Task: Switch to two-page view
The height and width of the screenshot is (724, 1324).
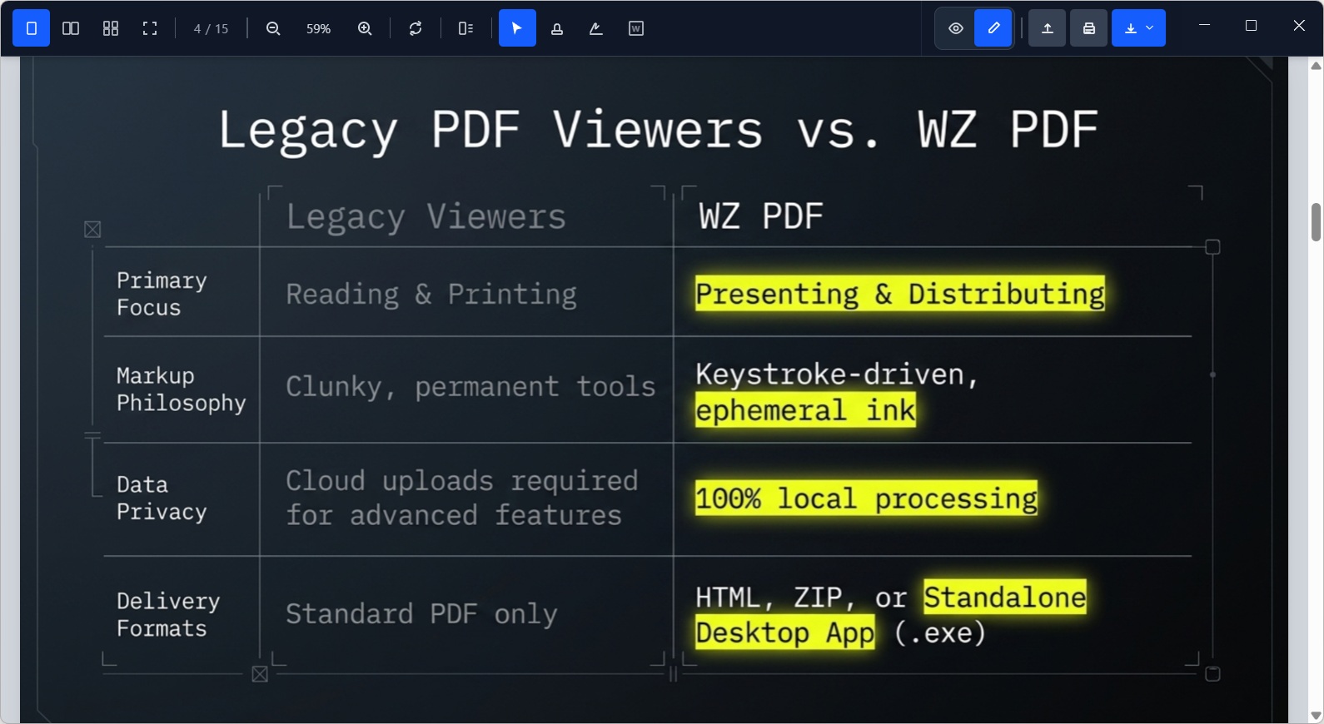Action: [71, 28]
